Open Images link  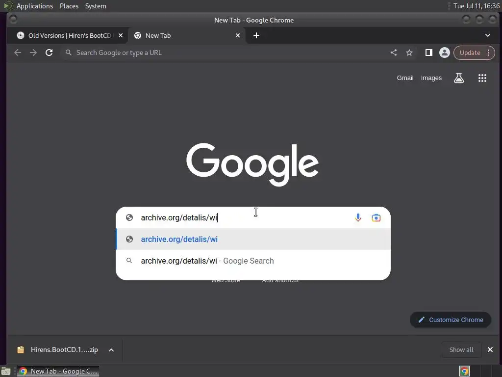(431, 78)
